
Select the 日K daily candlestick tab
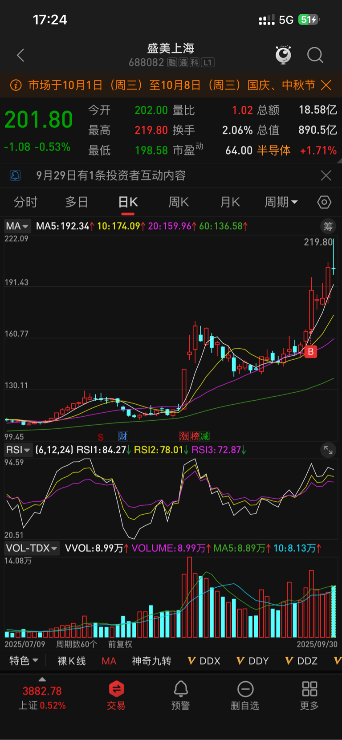(x=128, y=202)
